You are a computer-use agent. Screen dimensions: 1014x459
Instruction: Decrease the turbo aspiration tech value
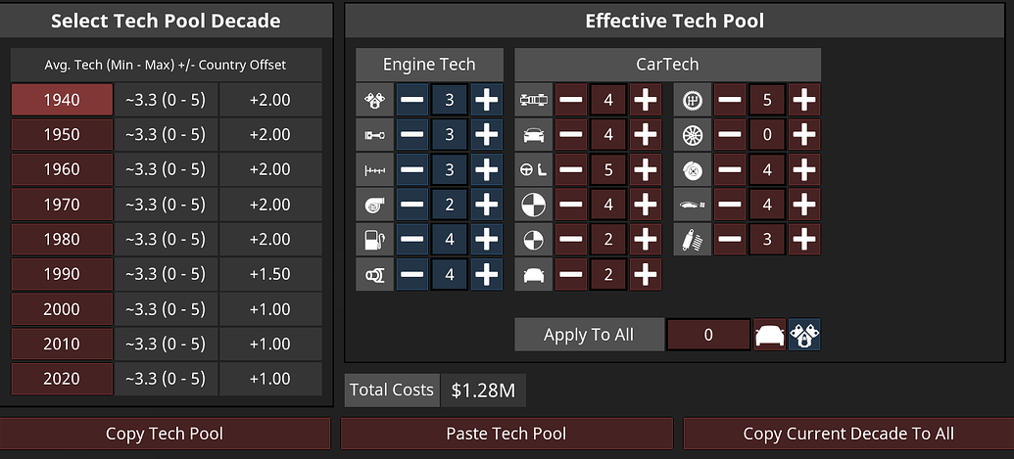412,205
